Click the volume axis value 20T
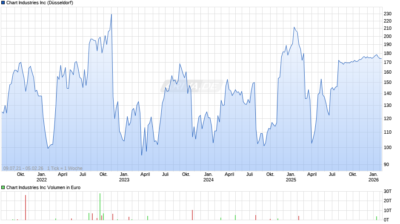 tap(388, 201)
